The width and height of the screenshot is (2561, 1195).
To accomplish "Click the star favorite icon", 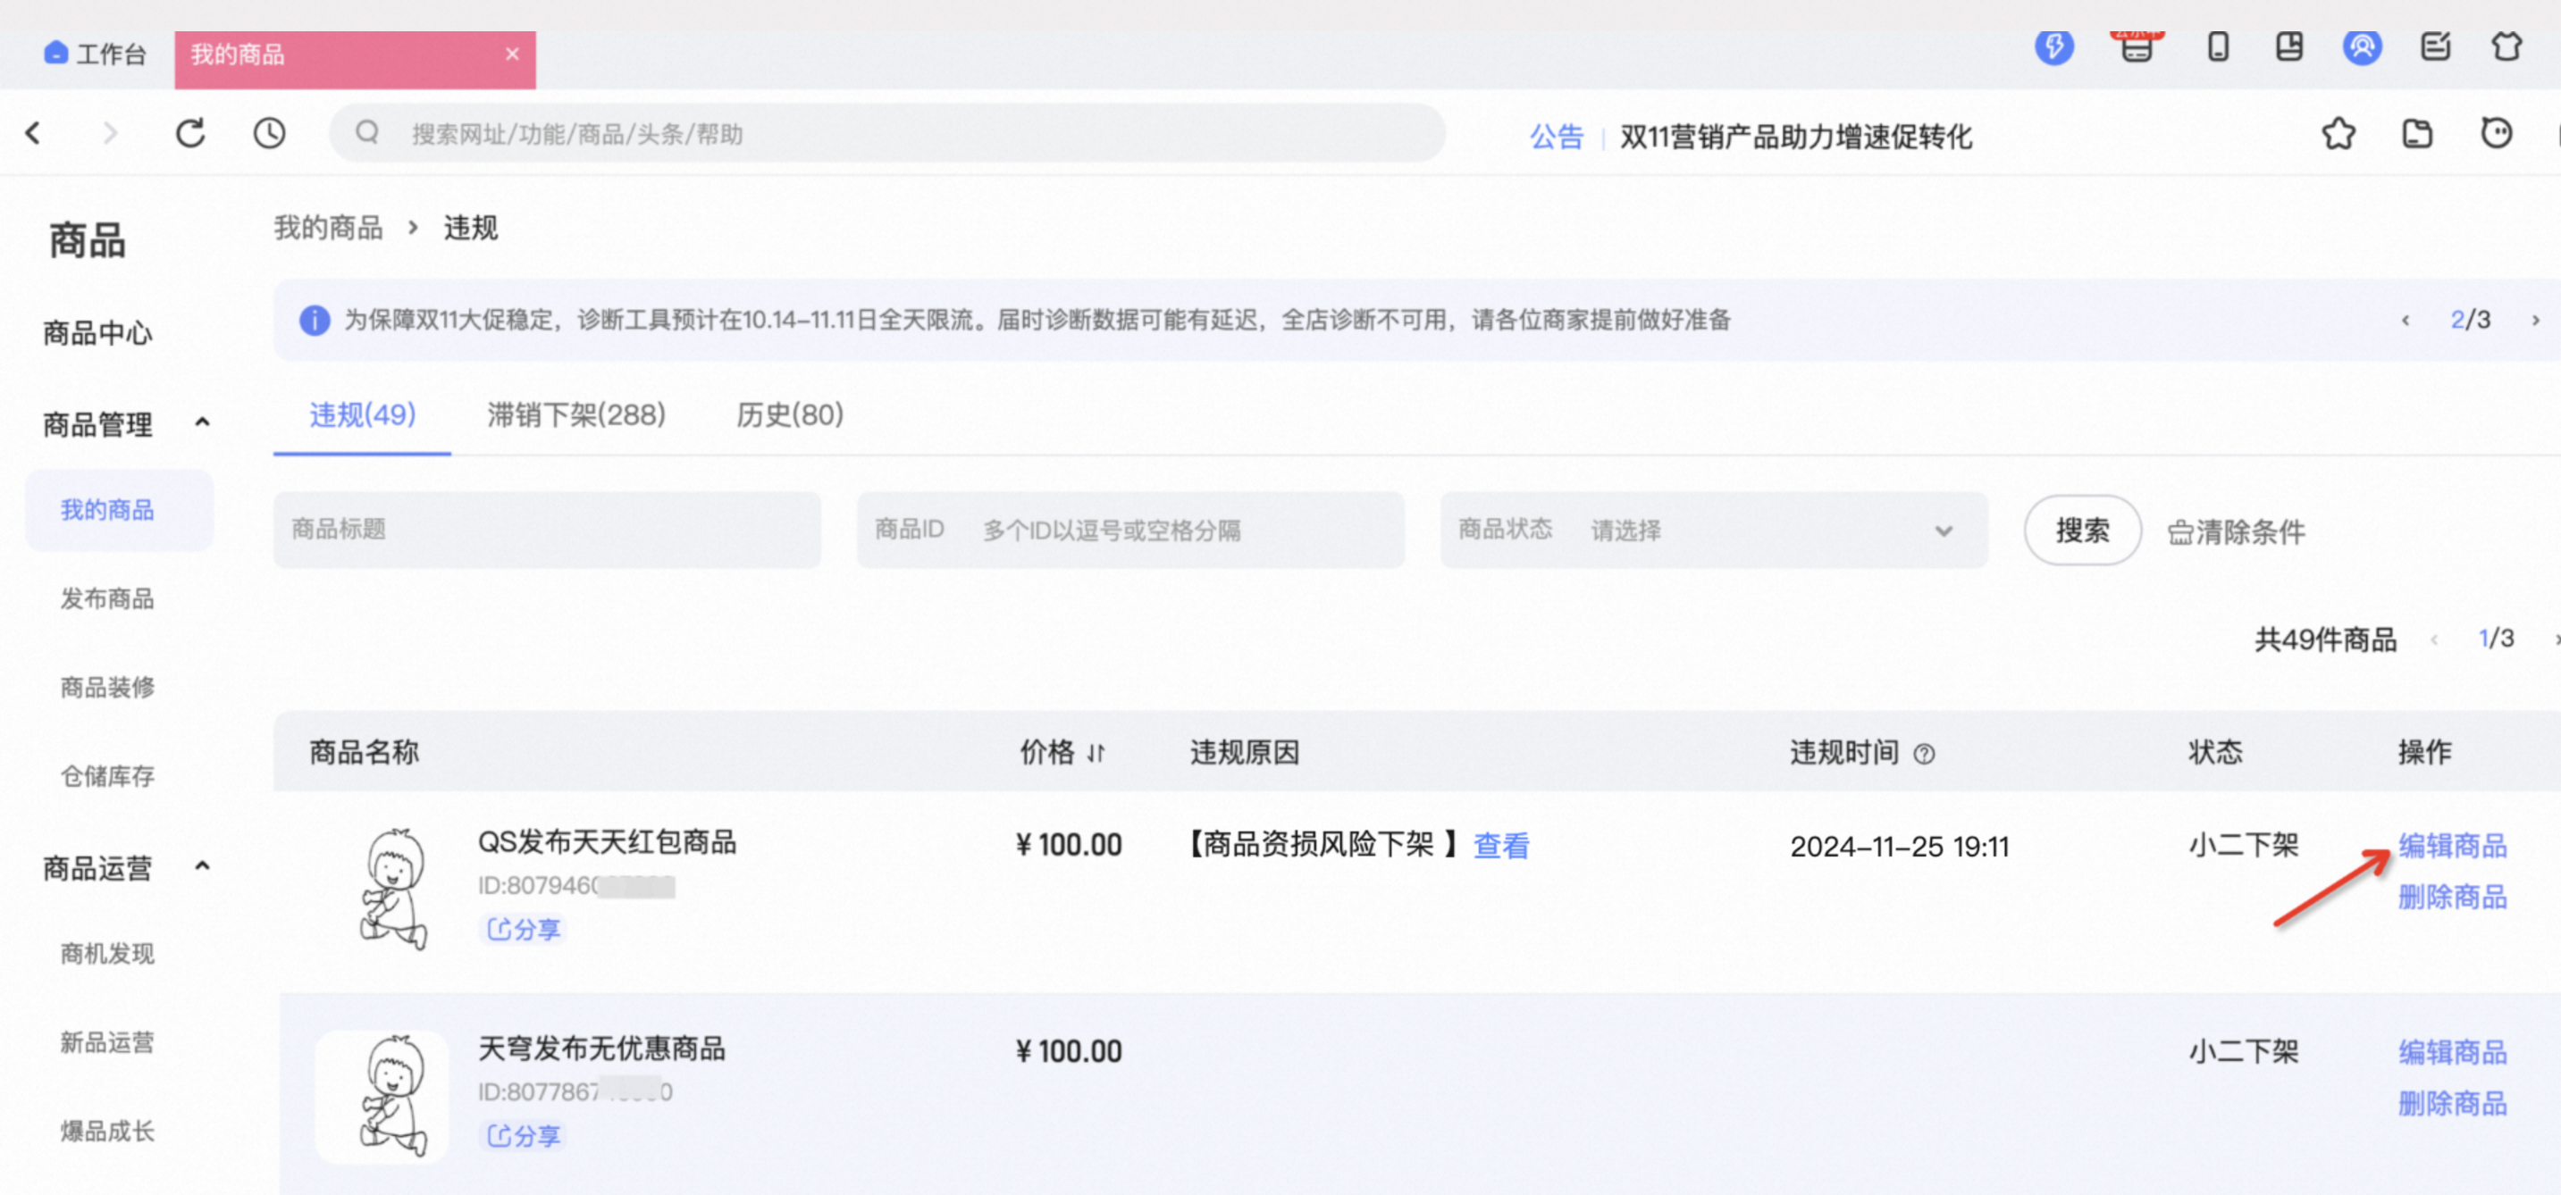I will point(2338,133).
